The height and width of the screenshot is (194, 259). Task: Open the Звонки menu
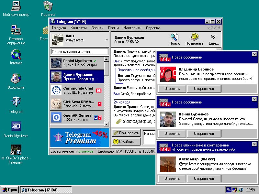[x=97, y=28]
